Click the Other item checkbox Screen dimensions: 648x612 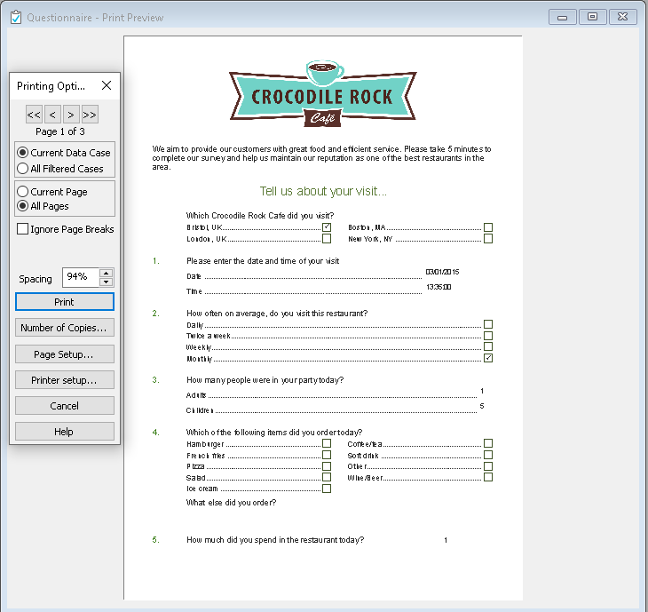click(488, 466)
